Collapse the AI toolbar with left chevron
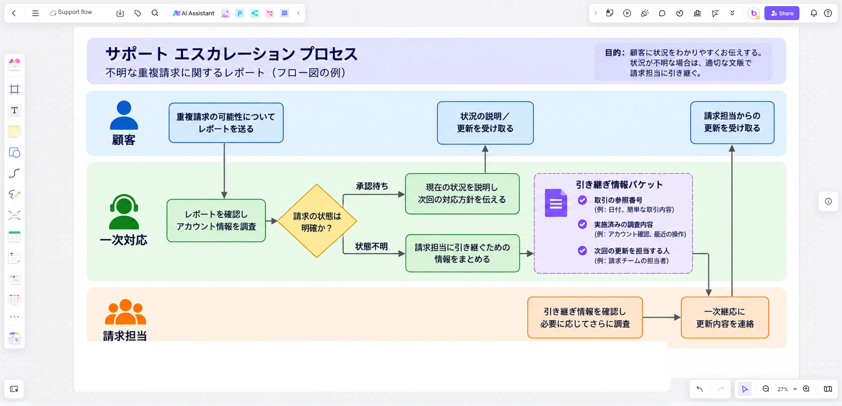Image resolution: width=842 pixels, height=406 pixels. coord(299,13)
